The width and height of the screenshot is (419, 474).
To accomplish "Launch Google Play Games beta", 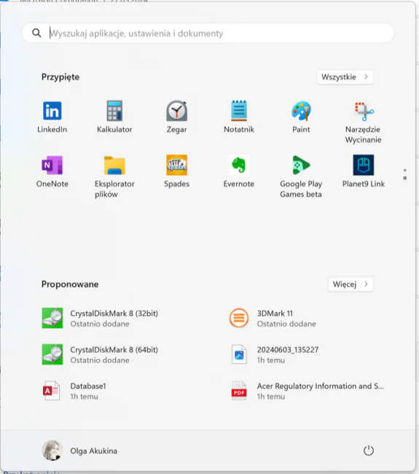I will click(x=301, y=176).
